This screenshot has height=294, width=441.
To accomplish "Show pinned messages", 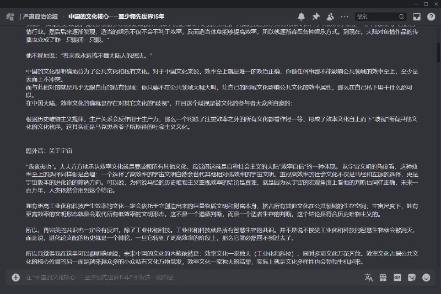I will tap(316, 17).
